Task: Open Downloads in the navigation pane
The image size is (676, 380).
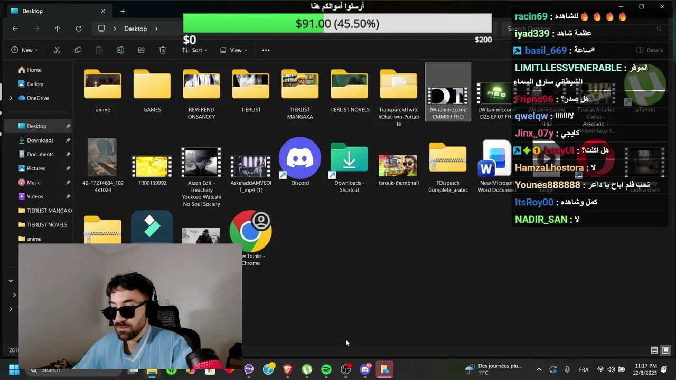Action: tap(40, 140)
